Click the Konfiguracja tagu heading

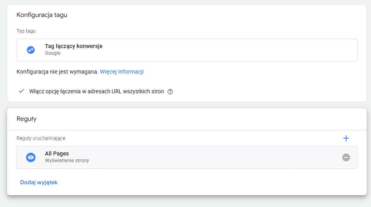coord(42,15)
